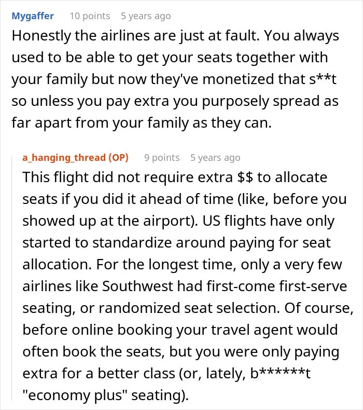Viewport: 363px width, 410px height.
Task: Click the word 'standardize' in the reply
Action: click(132, 243)
